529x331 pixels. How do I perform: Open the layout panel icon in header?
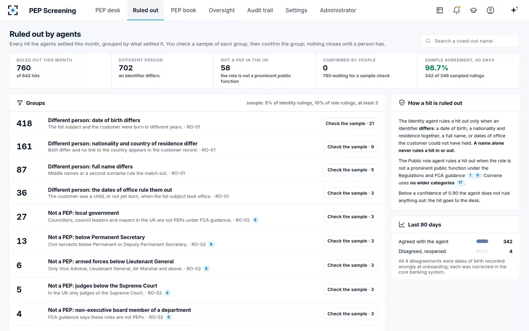pyautogui.click(x=440, y=10)
